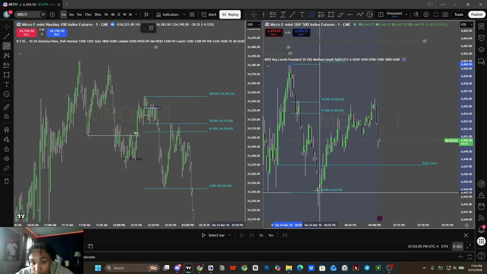Select the D daily timeframe
This screenshot has height=274, width=487.
(x=119, y=14)
